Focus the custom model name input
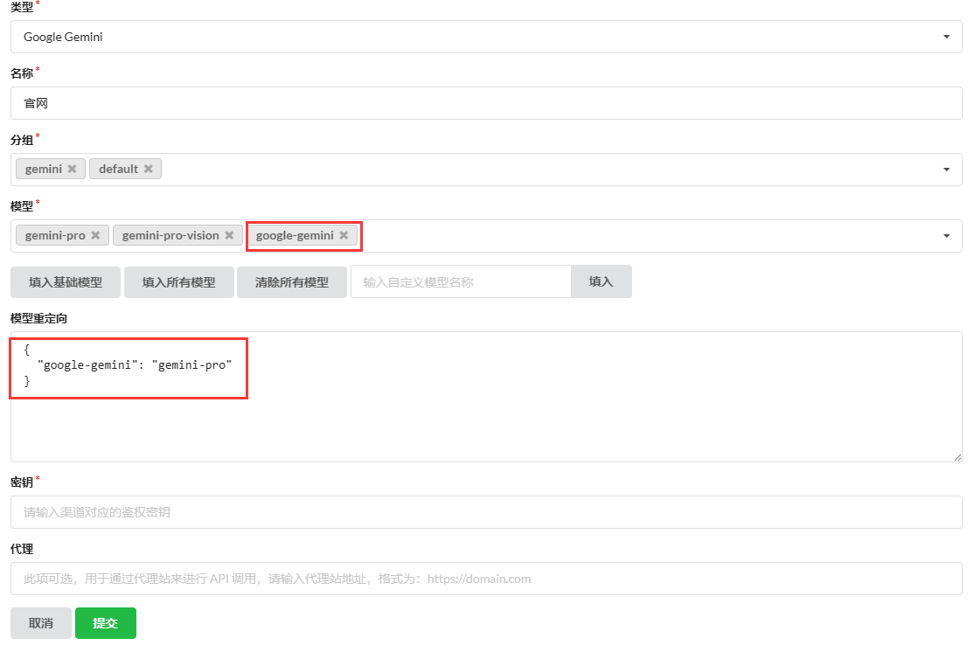This screenshot has height=645, width=974. pyautogui.click(x=461, y=281)
